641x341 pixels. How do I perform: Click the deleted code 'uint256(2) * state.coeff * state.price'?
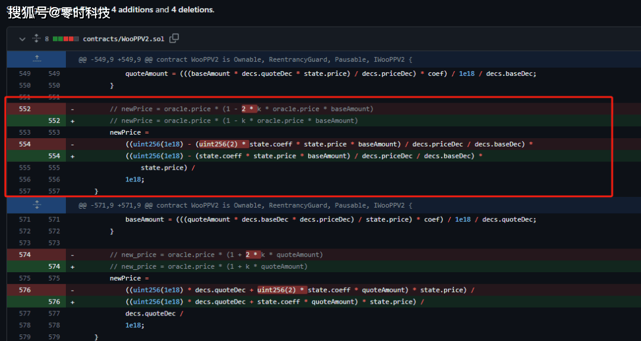click(x=329, y=144)
